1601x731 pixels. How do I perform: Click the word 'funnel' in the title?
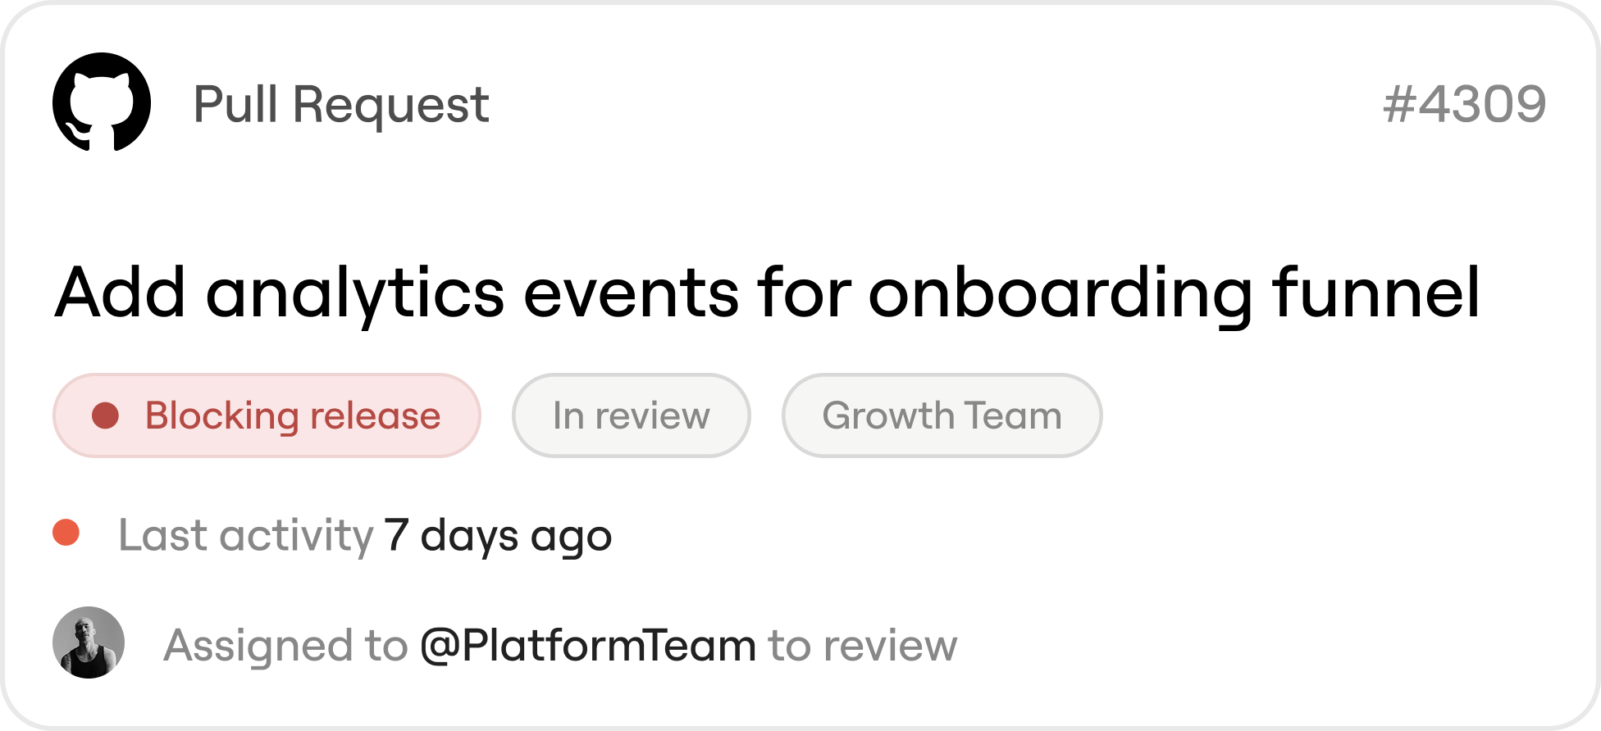click(1377, 293)
